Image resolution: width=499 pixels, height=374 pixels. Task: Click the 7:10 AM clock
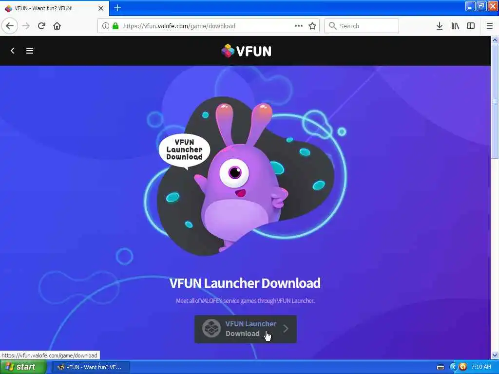(481, 367)
